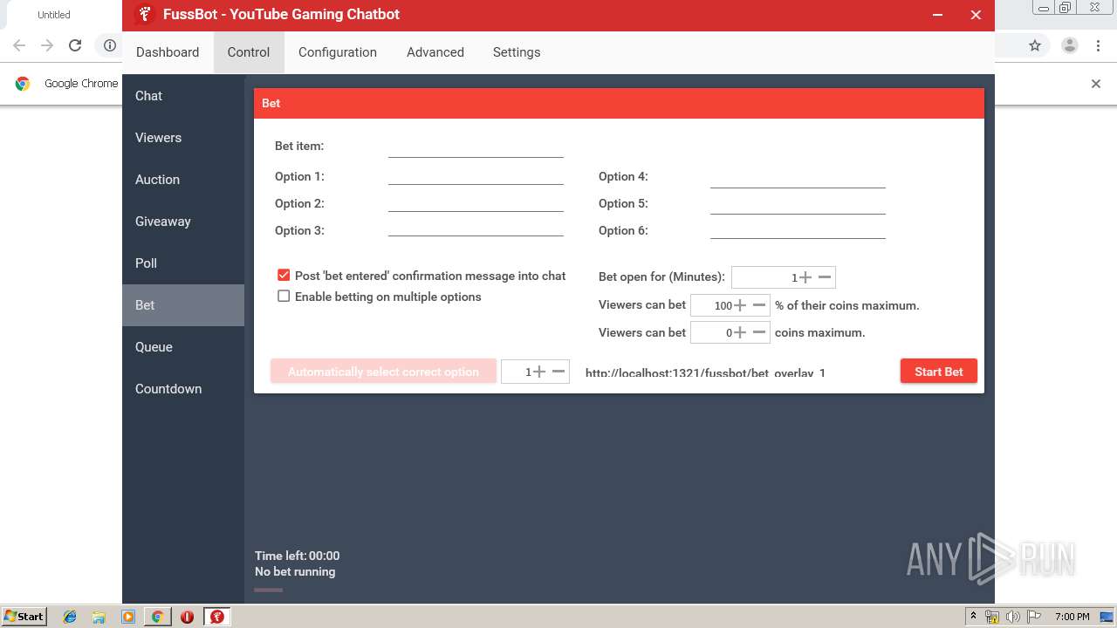Screen dimensions: 1117x628
Task: Click the 'Time left: 00:00' status text
Action: pos(297,556)
